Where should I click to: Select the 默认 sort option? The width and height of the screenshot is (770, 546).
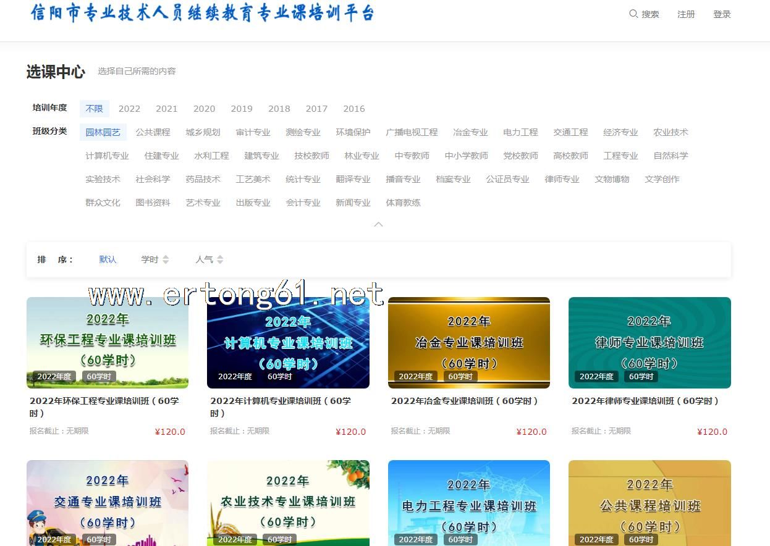click(108, 259)
